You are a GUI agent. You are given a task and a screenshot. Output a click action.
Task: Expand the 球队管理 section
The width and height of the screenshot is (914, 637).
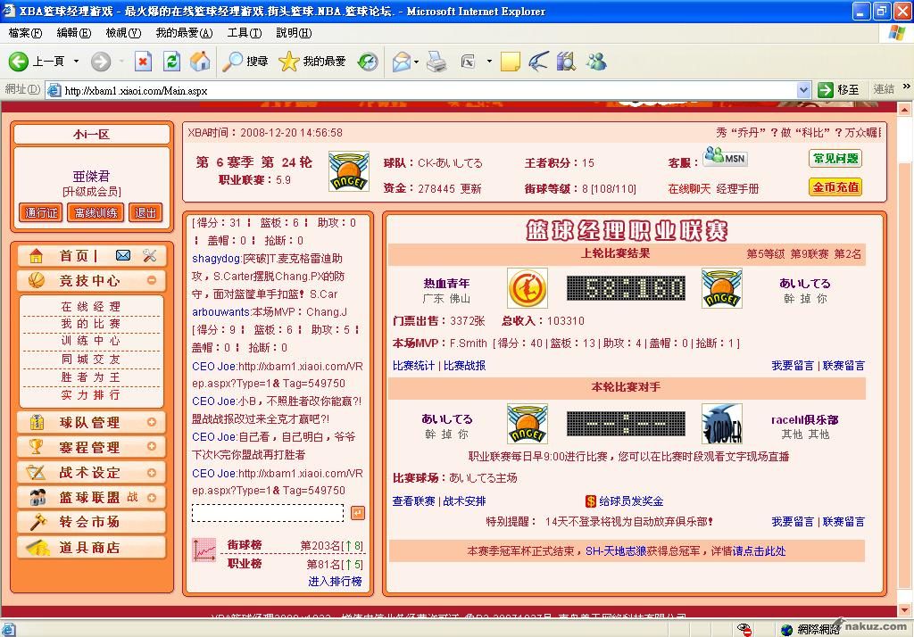click(152, 422)
